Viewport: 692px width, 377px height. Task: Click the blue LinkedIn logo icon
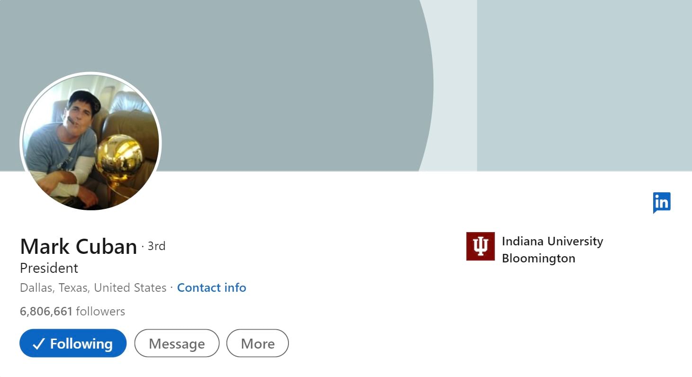coord(662,203)
